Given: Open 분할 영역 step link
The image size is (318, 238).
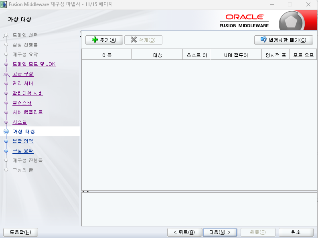Looking at the screenshot, I should pos(23,141).
